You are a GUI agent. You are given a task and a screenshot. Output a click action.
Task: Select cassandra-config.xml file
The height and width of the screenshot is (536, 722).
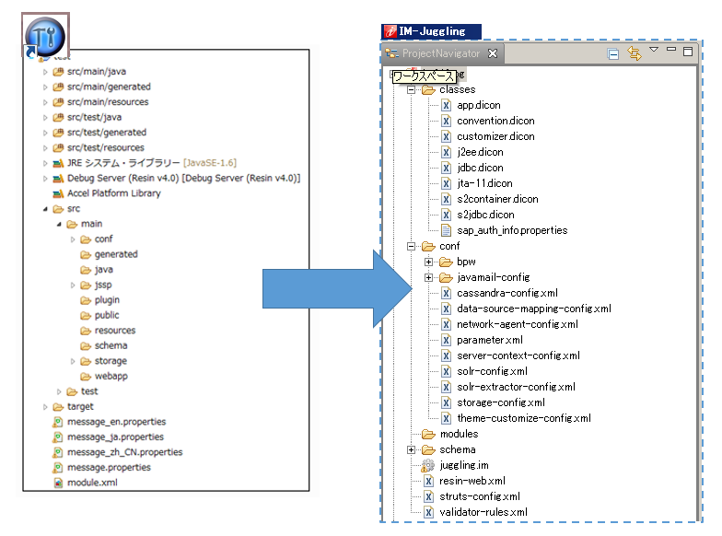tap(507, 293)
